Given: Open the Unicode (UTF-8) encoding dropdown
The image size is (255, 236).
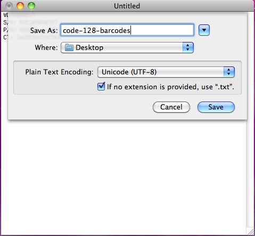Looking at the screenshot, I should pos(166,72).
